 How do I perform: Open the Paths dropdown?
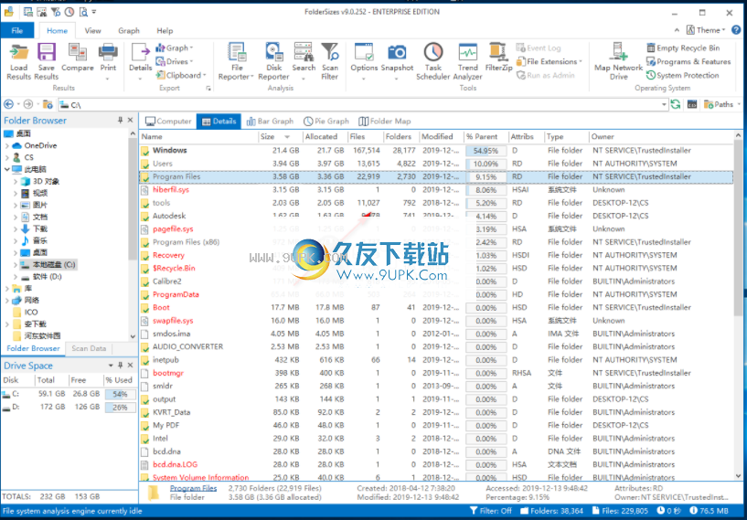coord(721,104)
